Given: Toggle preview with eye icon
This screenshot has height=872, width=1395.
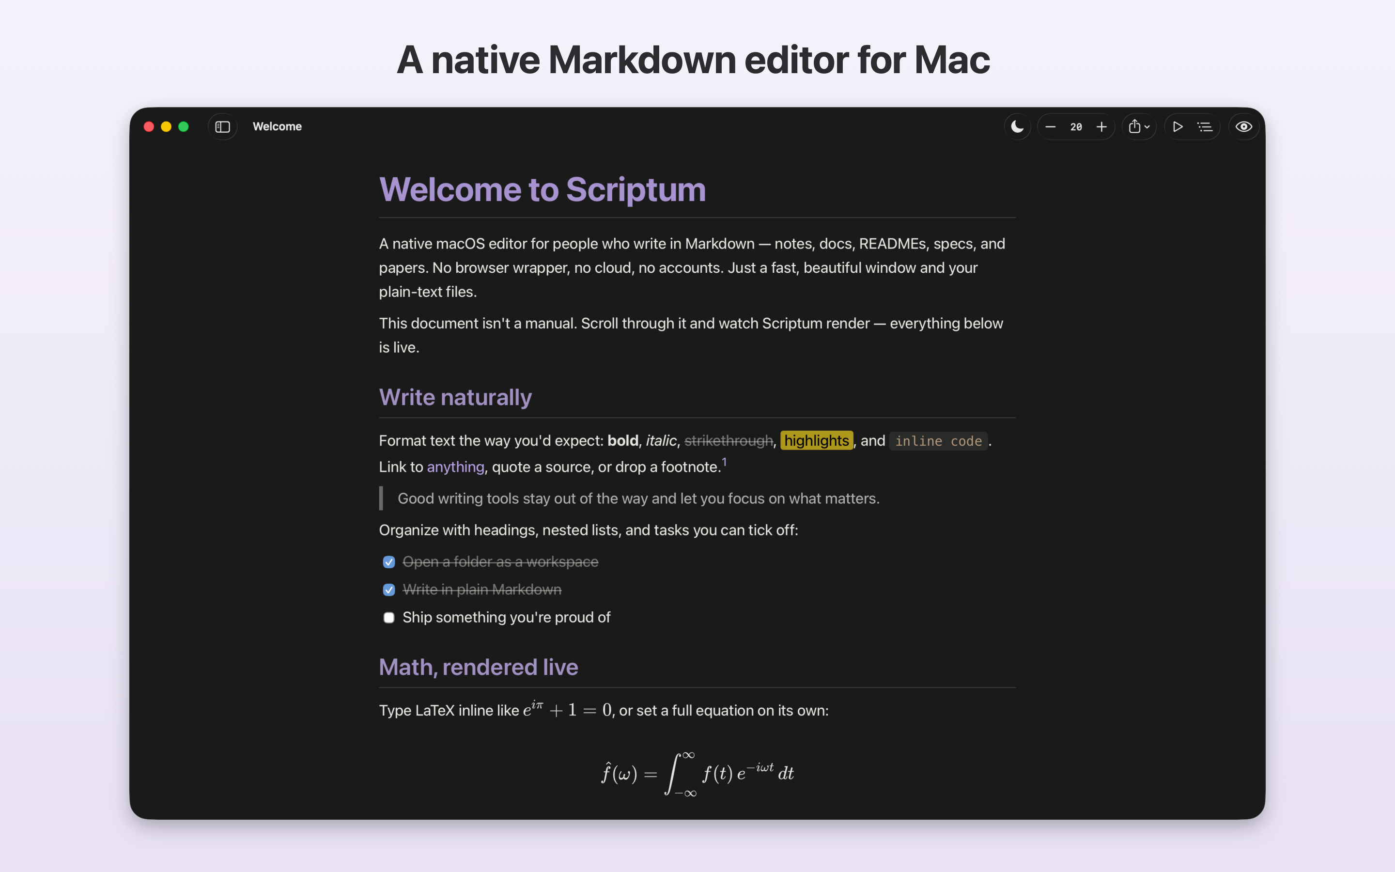Looking at the screenshot, I should 1243,127.
